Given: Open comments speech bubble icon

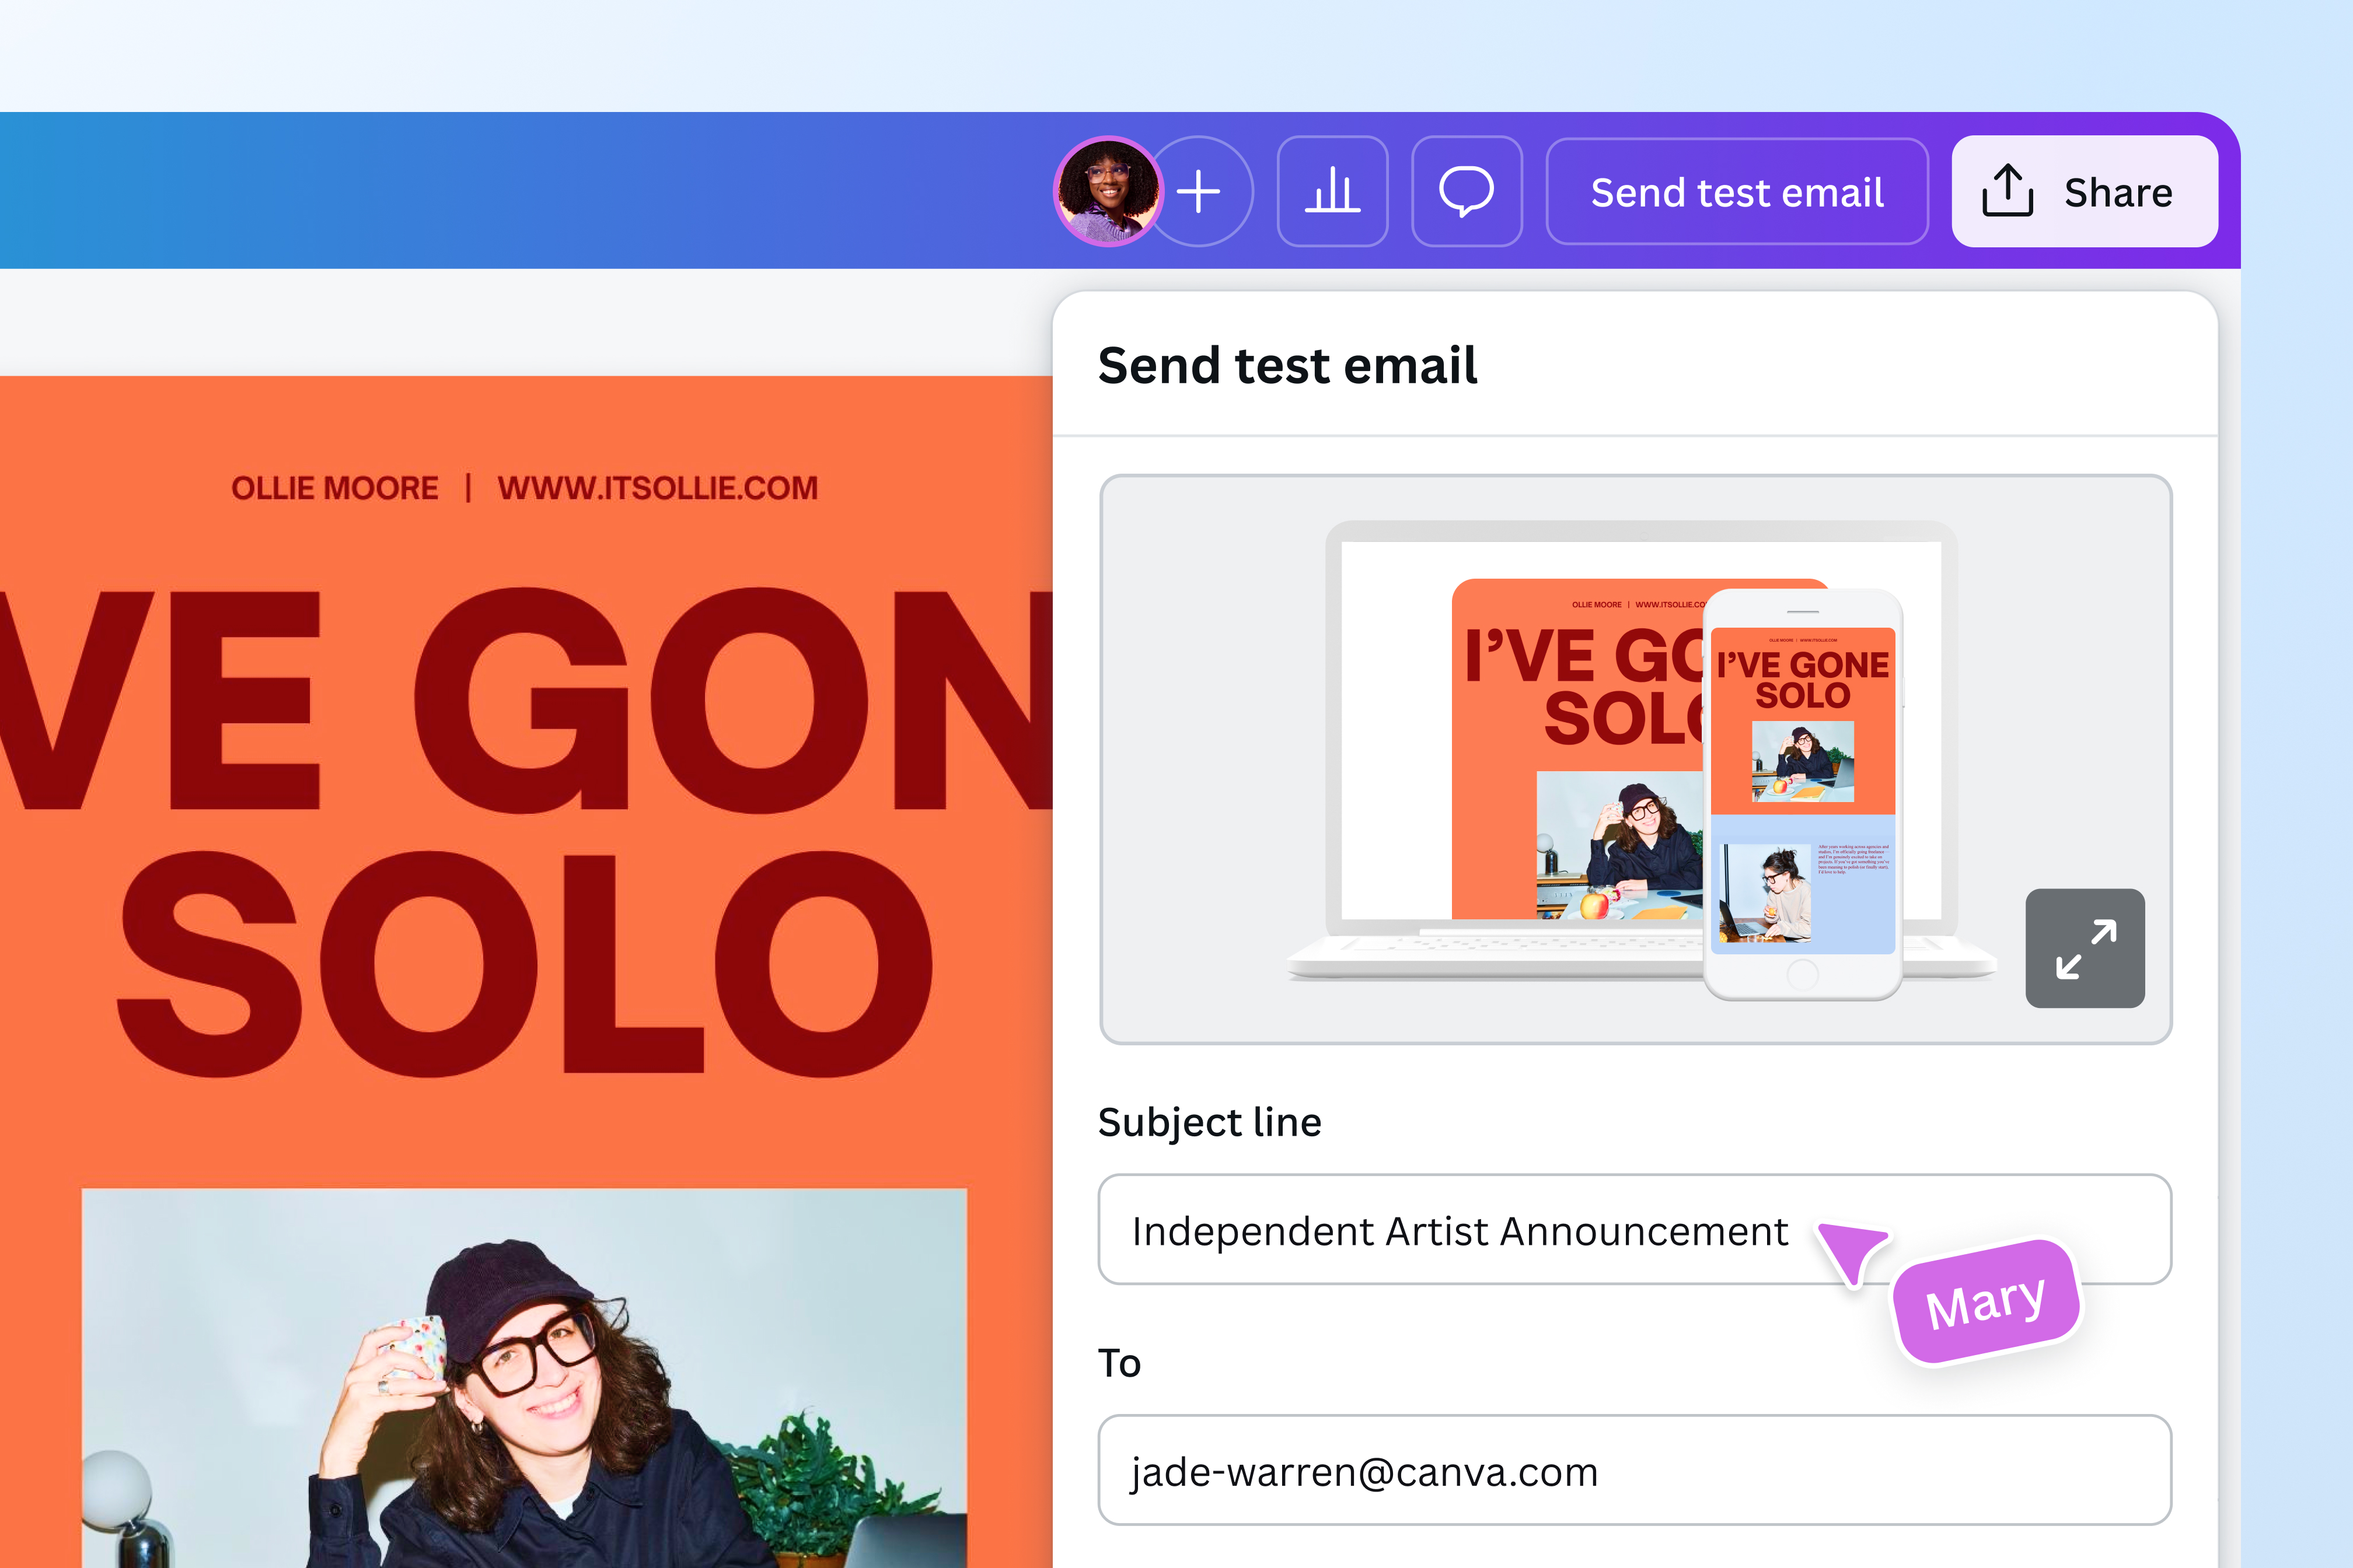Looking at the screenshot, I should pyautogui.click(x=1467, y=192).
